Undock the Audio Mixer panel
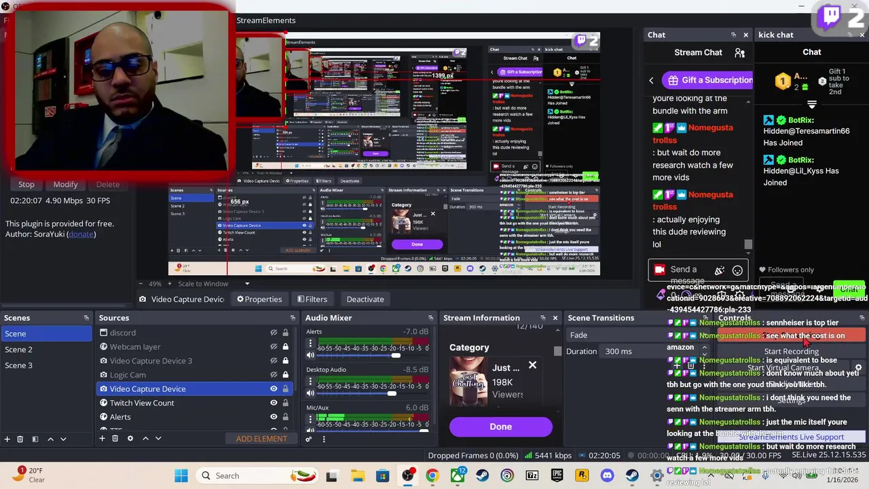The height and width of the screenshot is (489, 869). [x=430, y=318]
